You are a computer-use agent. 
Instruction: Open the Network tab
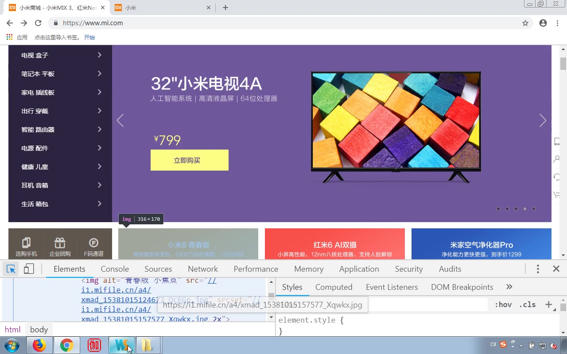pyautogui.click(x=203, y=269)
